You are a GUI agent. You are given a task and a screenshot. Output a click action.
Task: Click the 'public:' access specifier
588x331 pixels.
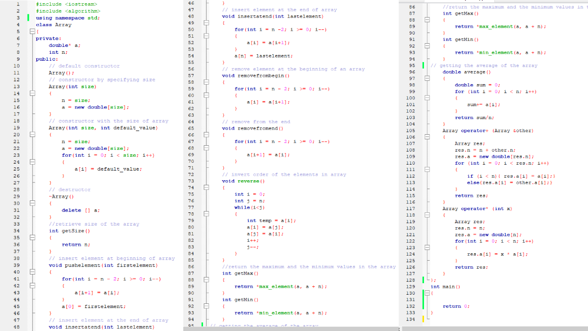[47, 59]
